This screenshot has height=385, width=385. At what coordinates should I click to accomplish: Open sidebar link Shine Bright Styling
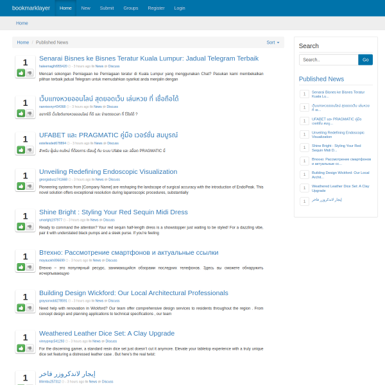coord(336,148)
